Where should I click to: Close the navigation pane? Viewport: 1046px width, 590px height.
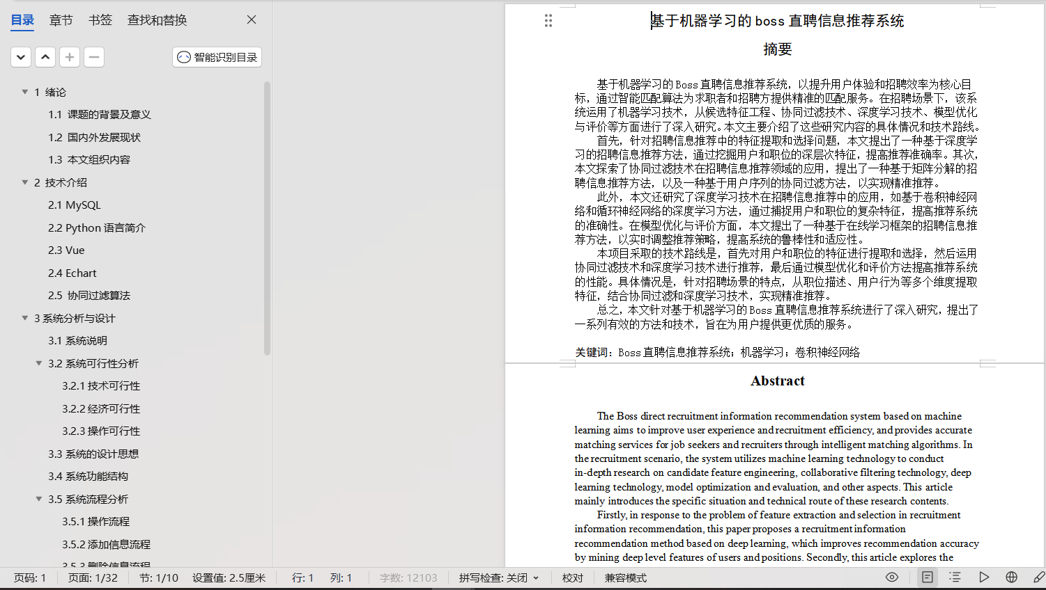(x=252, y=19)
